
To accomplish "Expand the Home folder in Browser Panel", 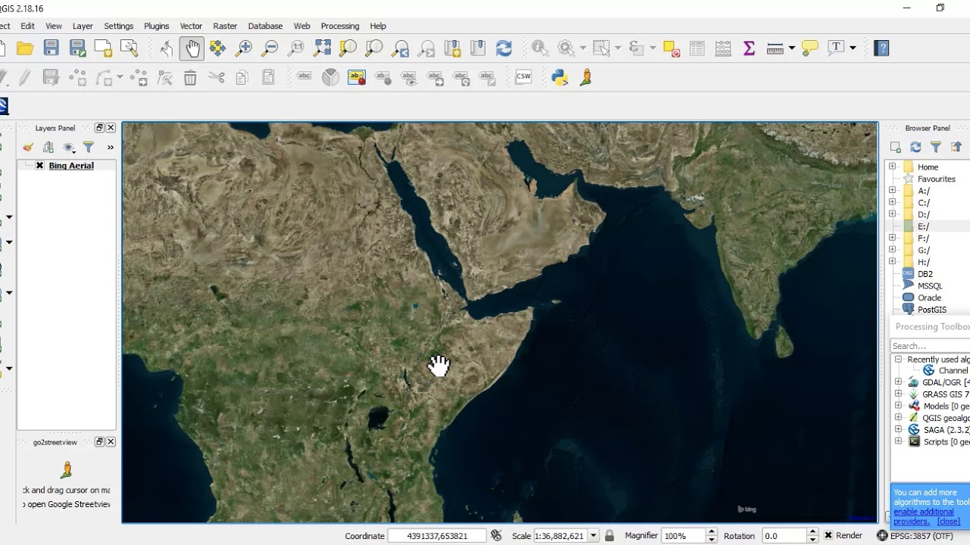I will (x=892, y=167).
